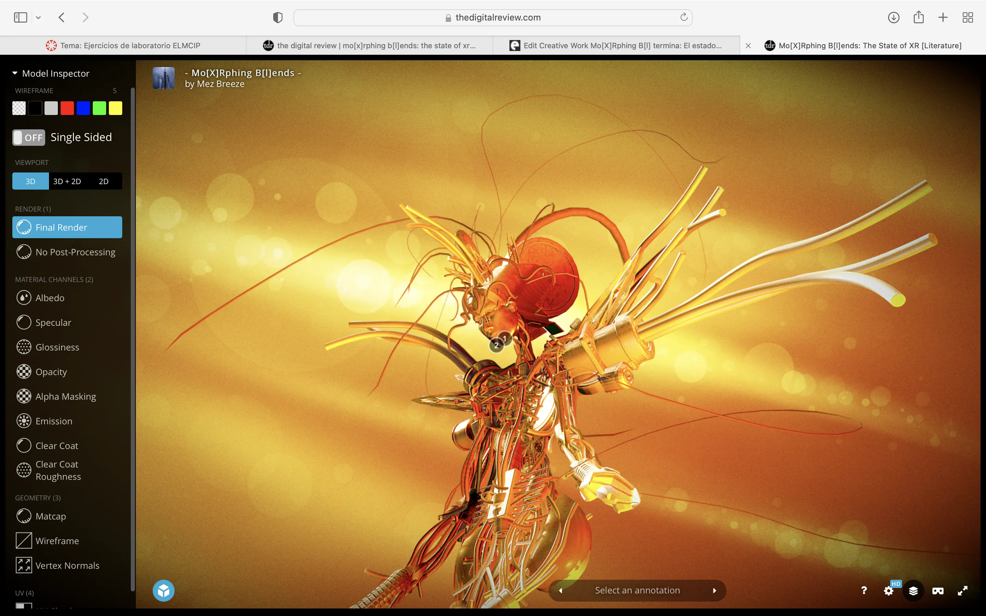Select the Opacity channel icon
Viewport: 986px width, 616px height.
tap(24, 372)
